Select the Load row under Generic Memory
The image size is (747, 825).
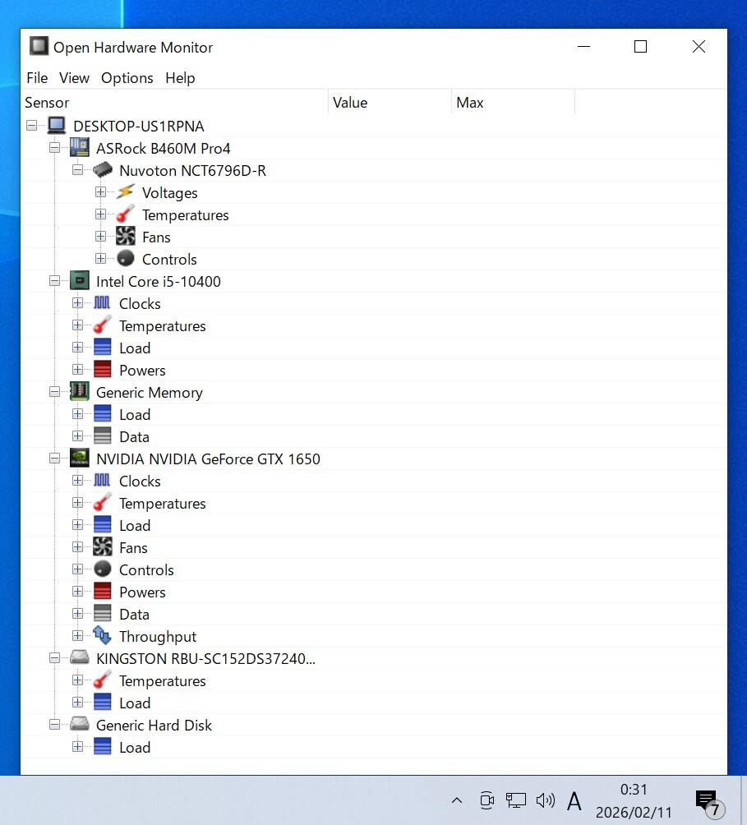pyautogui.click(x=374, y=414)
